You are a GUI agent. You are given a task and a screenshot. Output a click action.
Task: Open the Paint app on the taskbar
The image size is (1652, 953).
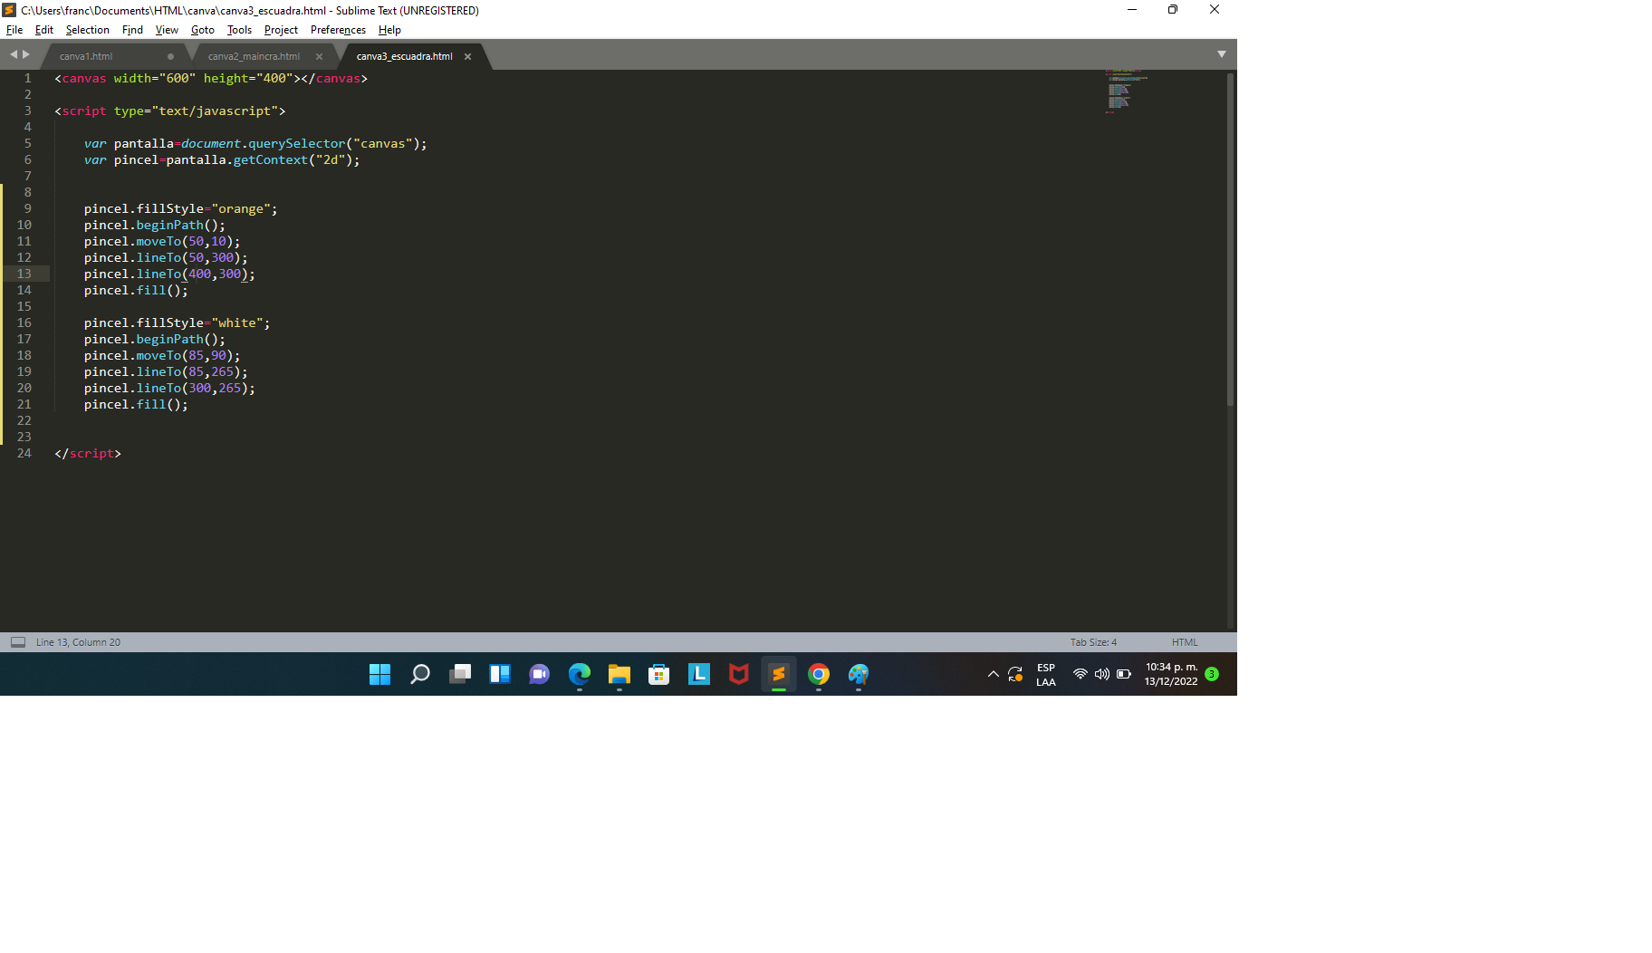[859, 674]
